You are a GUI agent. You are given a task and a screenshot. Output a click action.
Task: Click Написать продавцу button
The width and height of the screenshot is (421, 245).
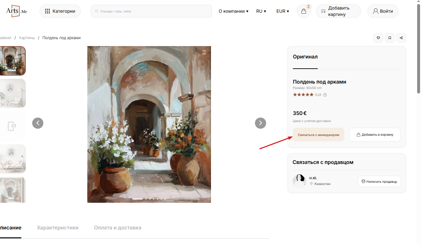click(x=379, y=181)
